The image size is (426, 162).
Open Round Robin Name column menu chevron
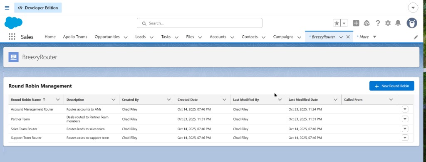pos(58,99)
